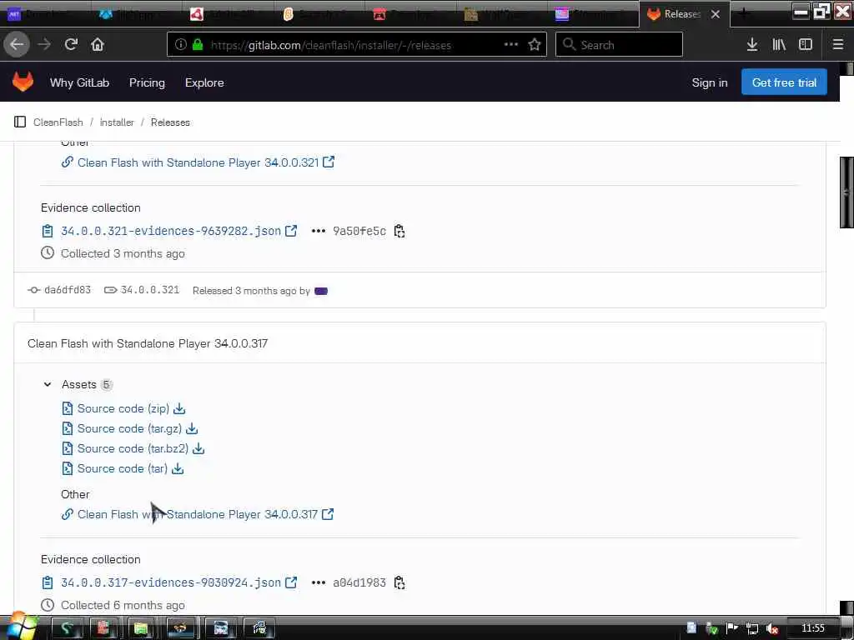
Task: Download Source code (tar) for 34.0.0.317
Action: [178, 469]
